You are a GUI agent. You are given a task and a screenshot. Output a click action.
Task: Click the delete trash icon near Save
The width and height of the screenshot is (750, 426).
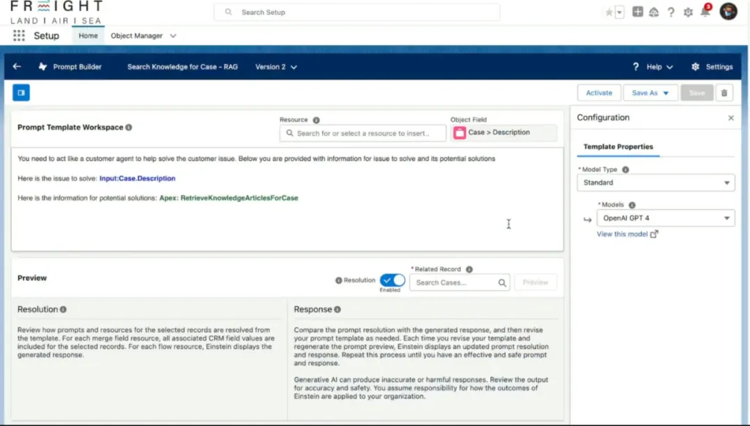tap(724, 92)
